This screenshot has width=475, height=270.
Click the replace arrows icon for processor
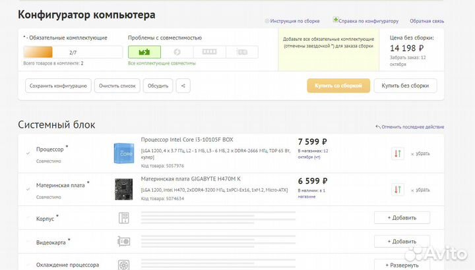coord(397,153)
